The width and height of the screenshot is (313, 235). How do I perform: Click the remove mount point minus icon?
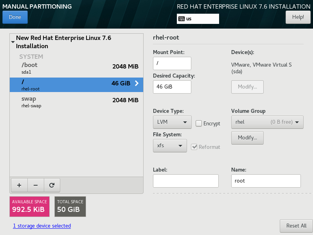tap(36, 185)
